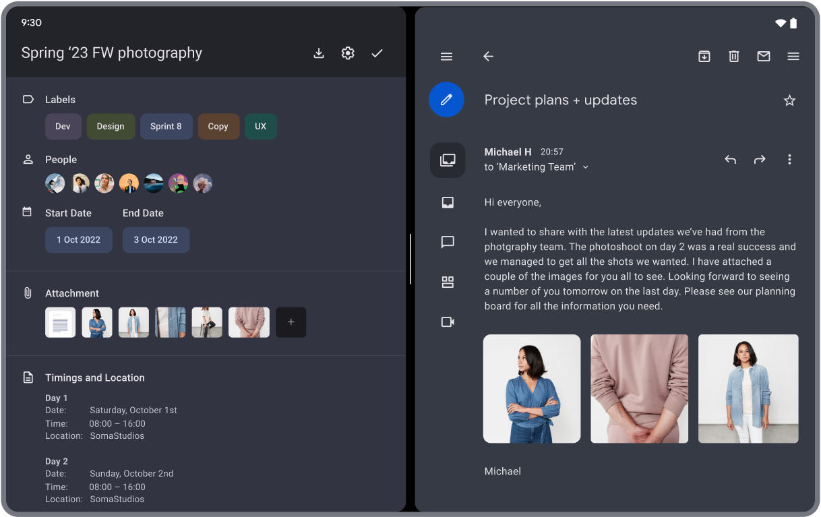The width and height of the screenshot is (821, 517).
Task: Open the pink sweater image in email
Action: point(639,389)
